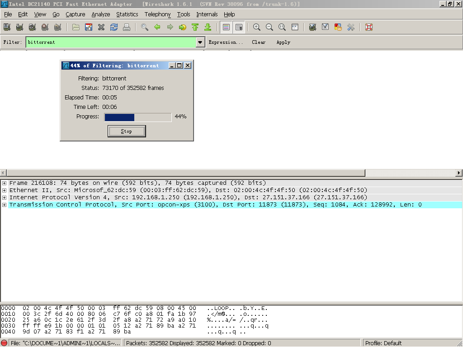Screen dimensions: 463x347
Task: Toggle auto scroll in live capture
Action: click(x=239, y=27)
